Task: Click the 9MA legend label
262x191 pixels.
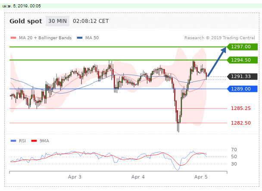Action: coord(44,141)
